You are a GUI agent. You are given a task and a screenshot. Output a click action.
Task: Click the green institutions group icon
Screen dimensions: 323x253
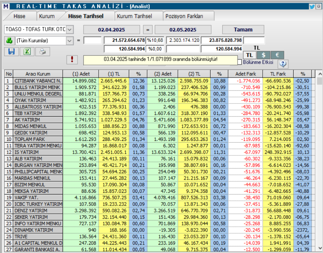(x=9, y=40)
